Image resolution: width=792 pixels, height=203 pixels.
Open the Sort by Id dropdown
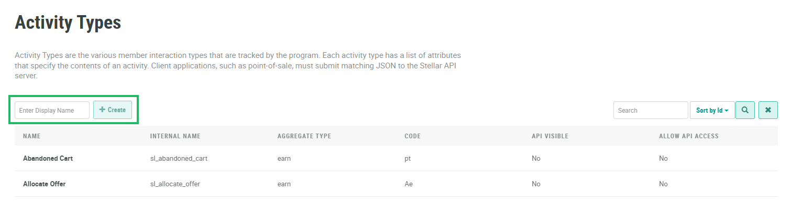[x=712, y=110]
